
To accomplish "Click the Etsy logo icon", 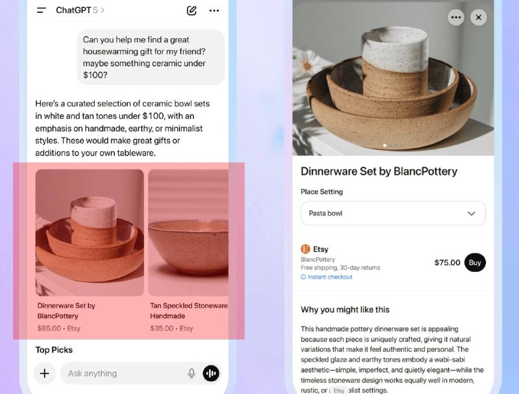I will 306,249.
